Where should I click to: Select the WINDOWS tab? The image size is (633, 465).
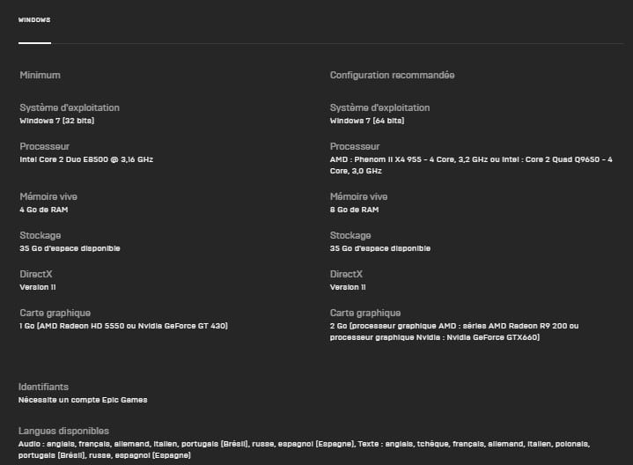click(x=34, y=19)
